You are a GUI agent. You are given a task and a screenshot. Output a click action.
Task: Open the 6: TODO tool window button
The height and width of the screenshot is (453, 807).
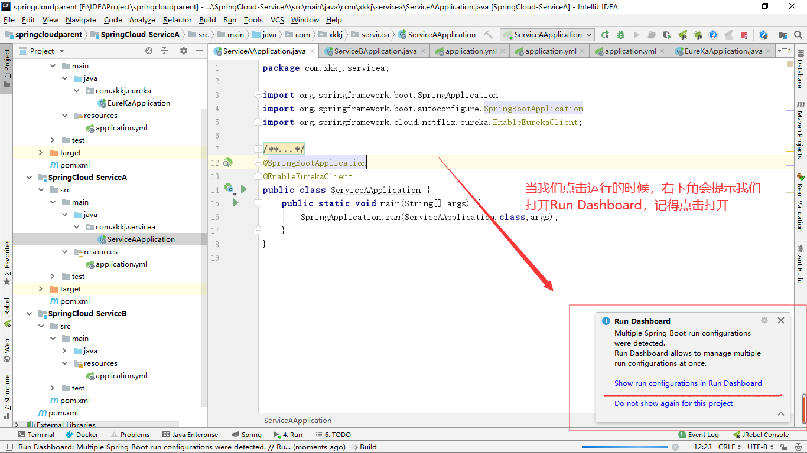tap(333, 435)
